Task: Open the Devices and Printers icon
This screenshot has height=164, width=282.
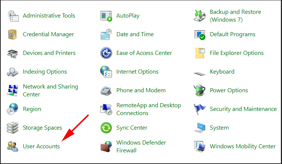Action: tap(13, 54)
